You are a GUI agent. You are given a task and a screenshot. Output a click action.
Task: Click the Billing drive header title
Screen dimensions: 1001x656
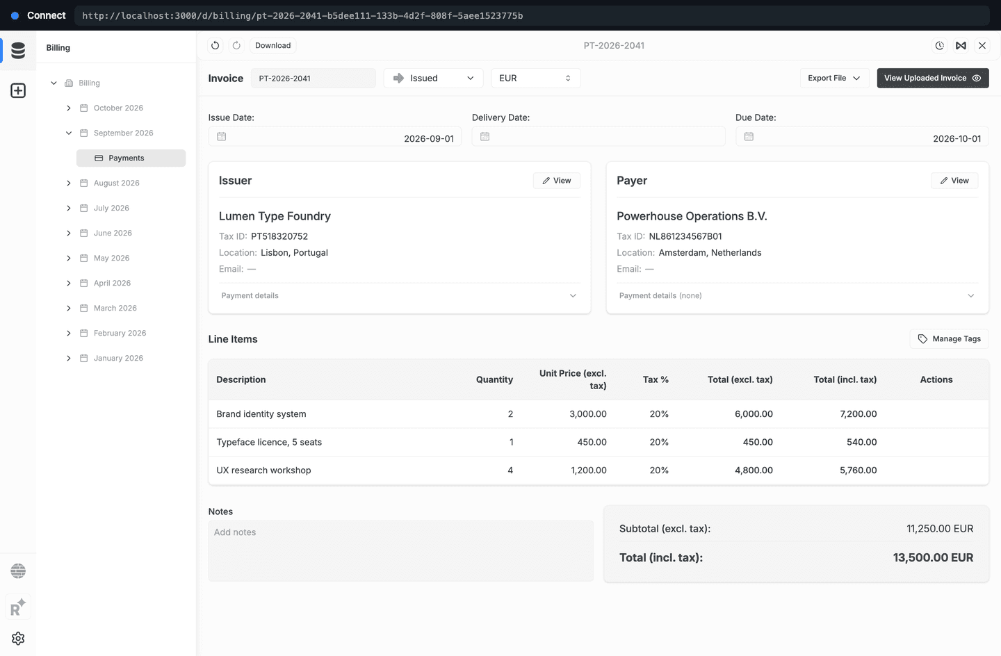(x=58, y=48)
